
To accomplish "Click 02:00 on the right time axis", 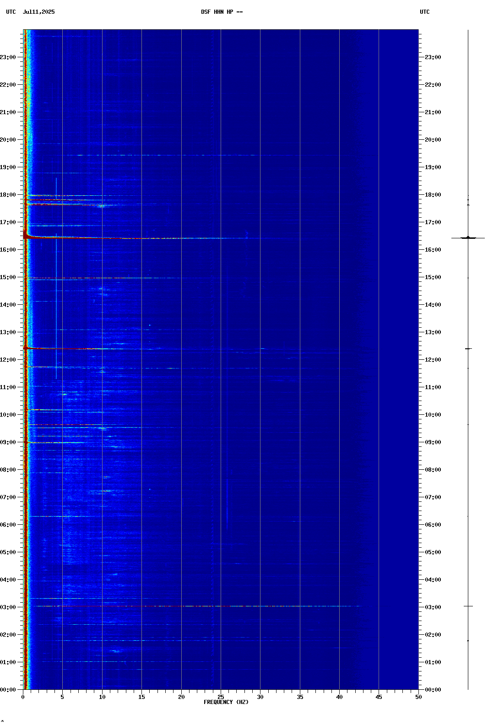I will point(433,635).
